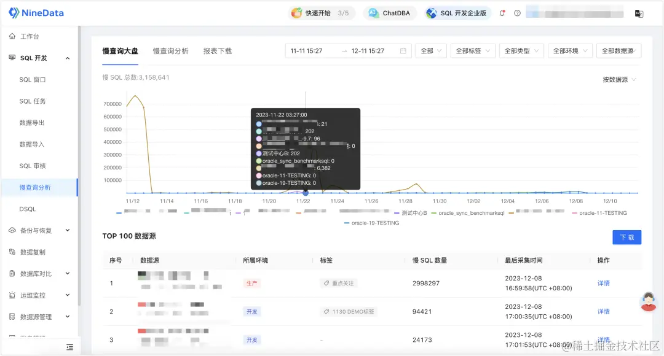Expand the 全部环境 dropdown

click(x=569, y=51)
